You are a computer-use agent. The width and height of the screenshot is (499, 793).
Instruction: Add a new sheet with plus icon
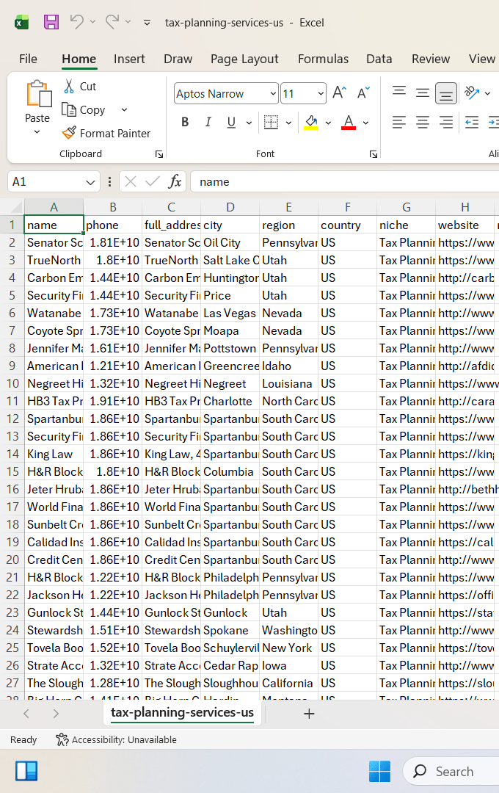click(x=309, y=714)
